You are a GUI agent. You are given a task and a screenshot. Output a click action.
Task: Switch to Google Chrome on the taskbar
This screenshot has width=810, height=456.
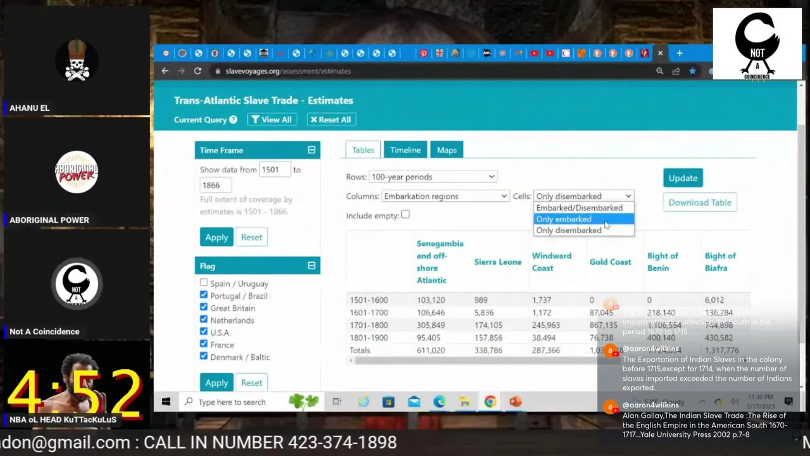(x=490, y=402)
